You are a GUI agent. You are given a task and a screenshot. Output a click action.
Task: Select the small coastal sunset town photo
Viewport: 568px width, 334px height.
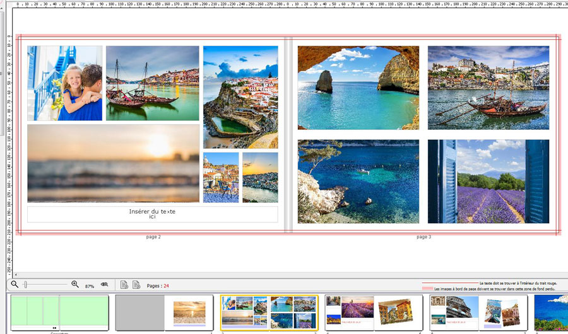click(x=260, y=177)
